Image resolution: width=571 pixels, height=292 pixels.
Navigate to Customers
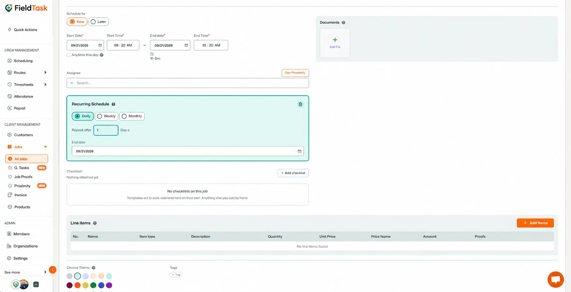tap(20, 135)
